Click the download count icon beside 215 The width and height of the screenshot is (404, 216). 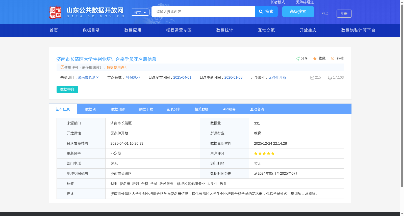pyautogui.click(x=312, y=78)
